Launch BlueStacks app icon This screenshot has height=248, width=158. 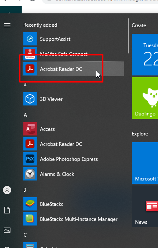tap(30, 204)
